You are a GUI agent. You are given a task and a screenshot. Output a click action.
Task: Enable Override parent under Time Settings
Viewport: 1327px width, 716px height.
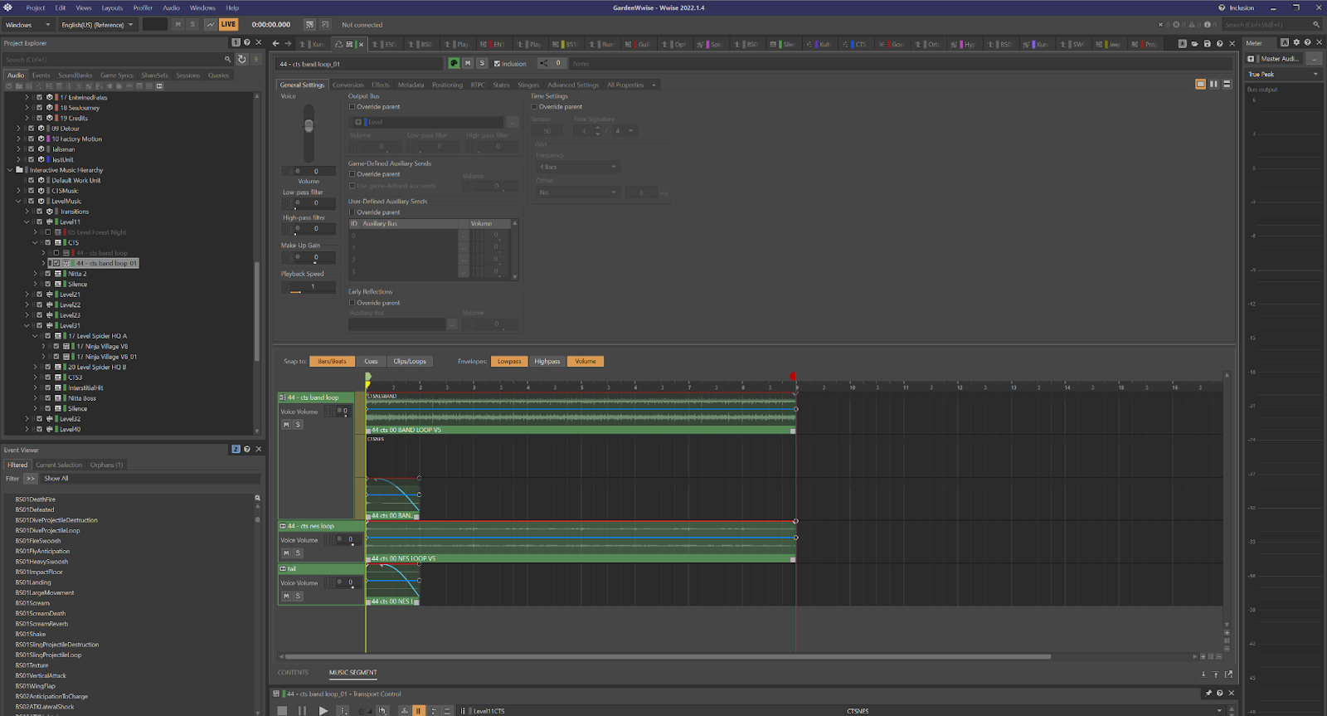pos(534,107)
